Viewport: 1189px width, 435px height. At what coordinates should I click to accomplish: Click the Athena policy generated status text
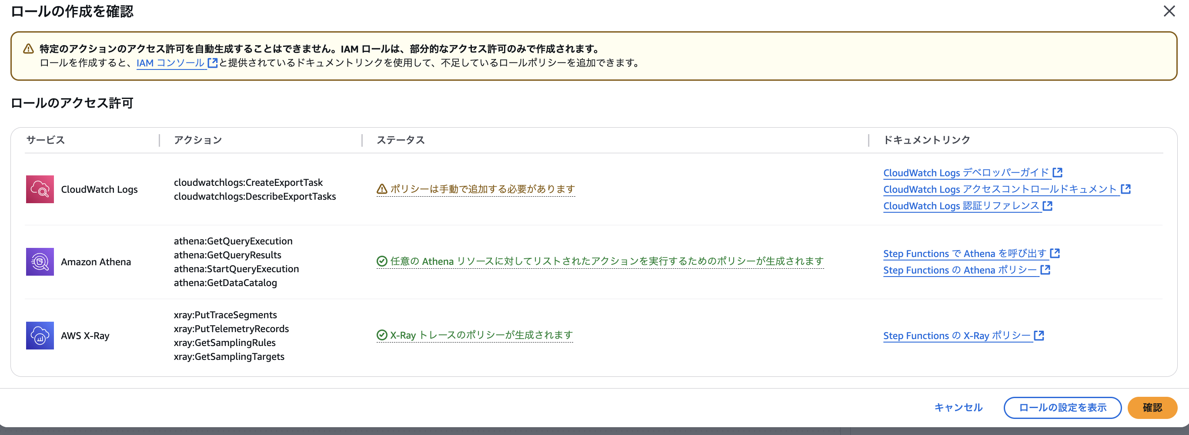(607, 261)
